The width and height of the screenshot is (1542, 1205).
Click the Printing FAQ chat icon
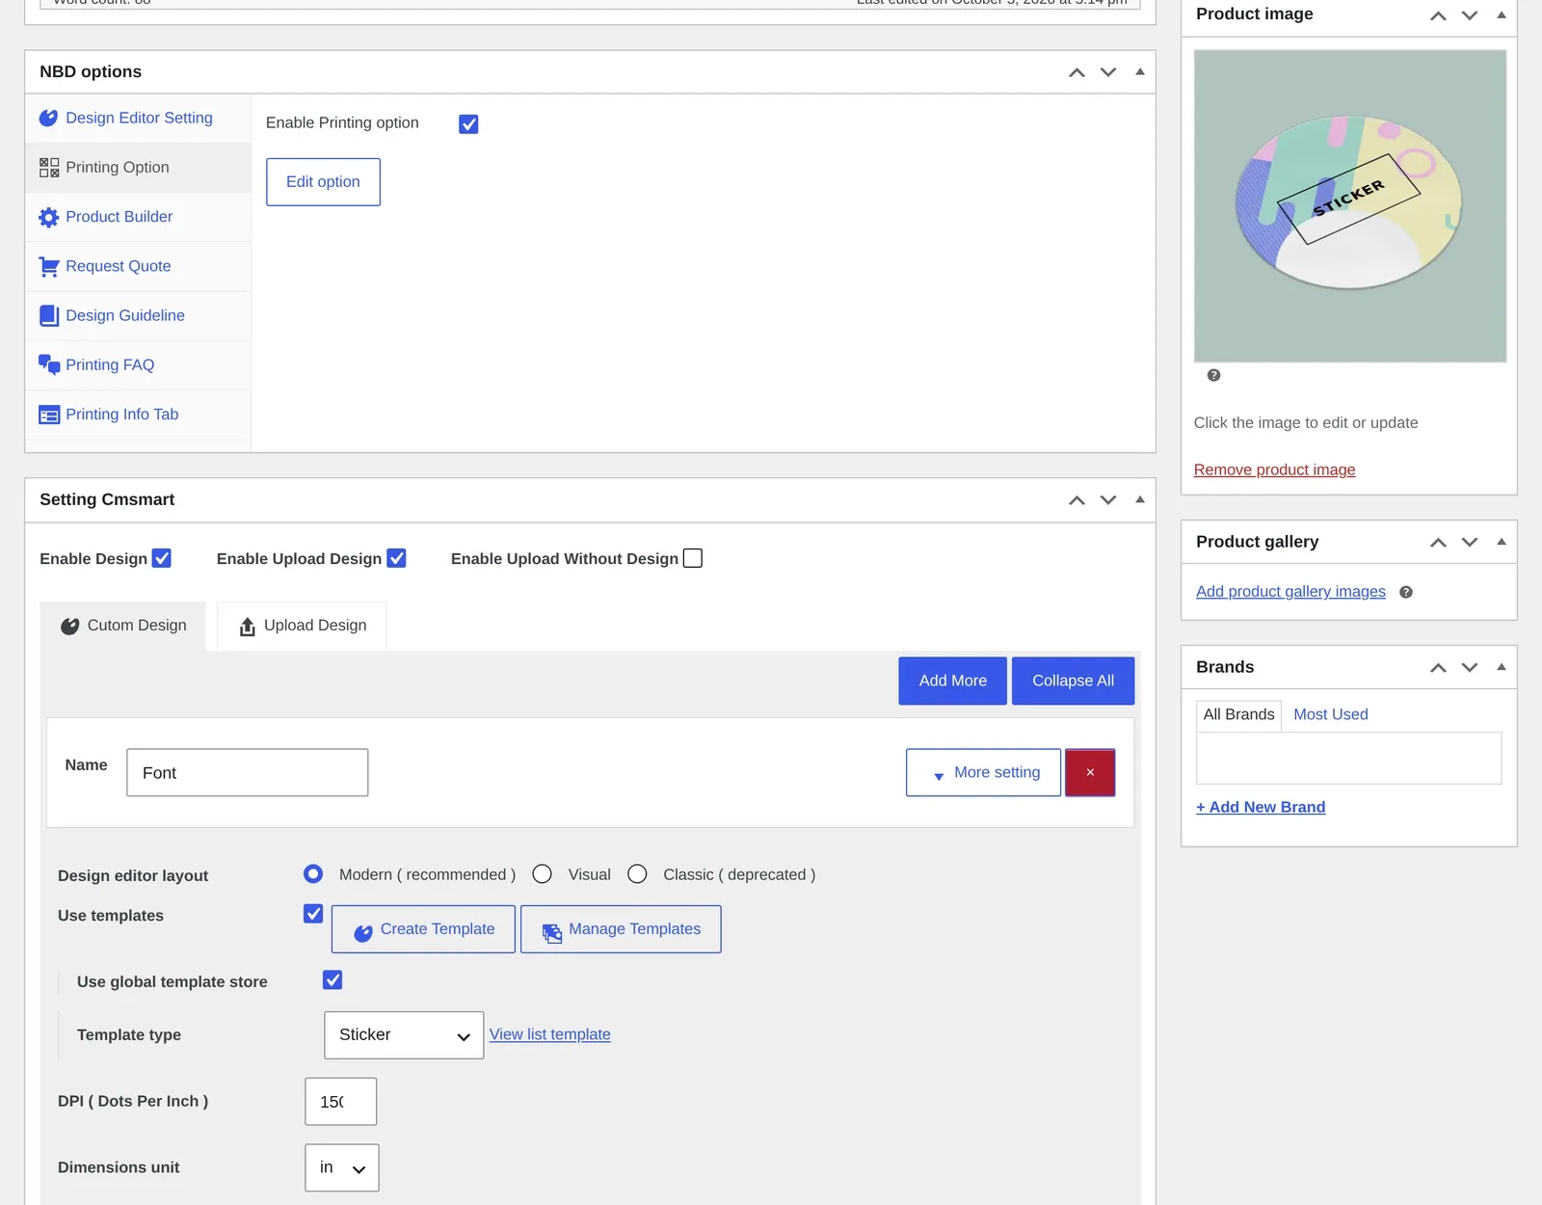pyautogui.click(x=49, y=364)
